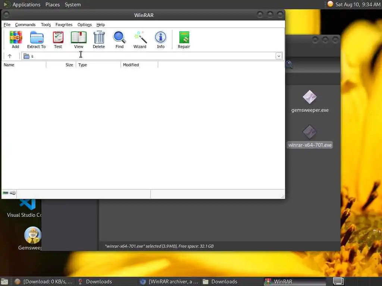
Task: Open the Places panel menu
Action: point(52,4)
